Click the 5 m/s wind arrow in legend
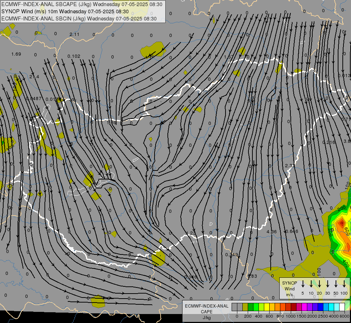Viewport: 351px width, 323px height. click(x=303, y=284)
